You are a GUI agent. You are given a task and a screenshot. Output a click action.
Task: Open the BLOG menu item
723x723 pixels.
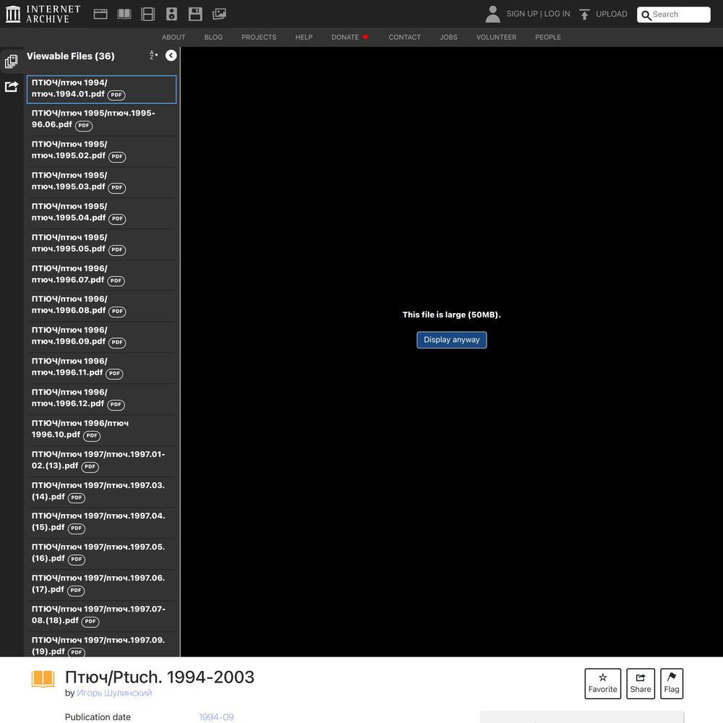pos(213,38)
